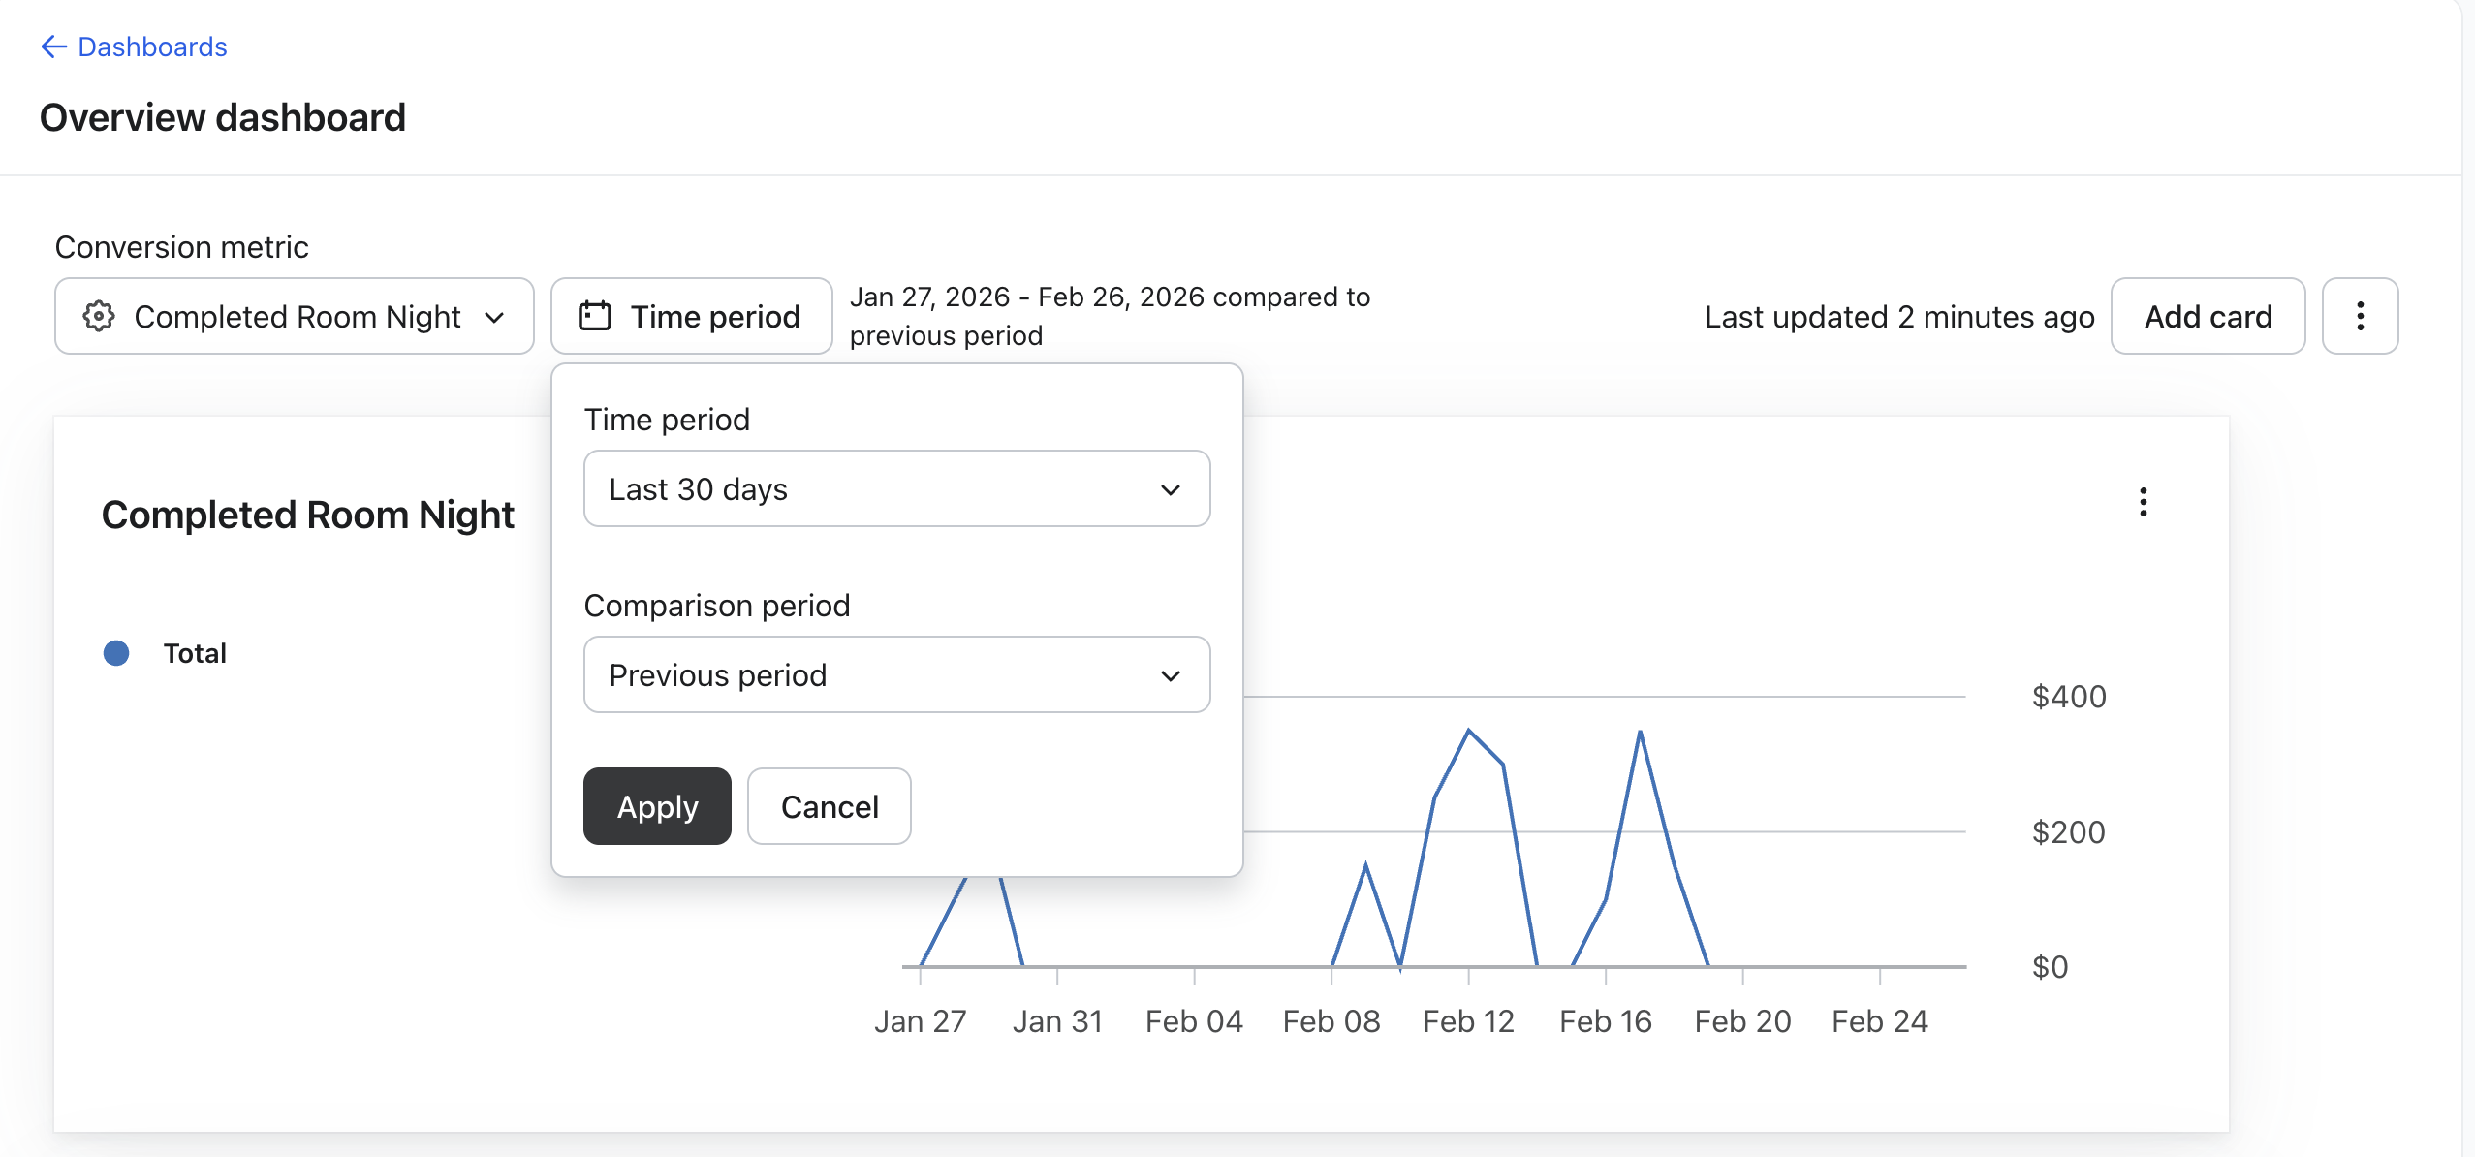Click the calendar icon on Time period button
Viewport: 2475px width, 1157px height.
(x=594, y=316)
